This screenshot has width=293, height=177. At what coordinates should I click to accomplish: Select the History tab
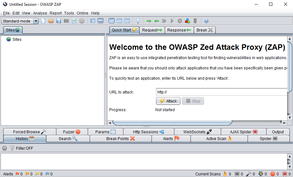25,139
